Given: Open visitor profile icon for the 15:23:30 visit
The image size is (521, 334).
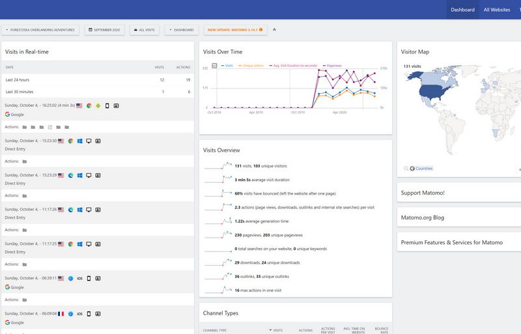Looking at the screenshot, I should coord(98,141).
